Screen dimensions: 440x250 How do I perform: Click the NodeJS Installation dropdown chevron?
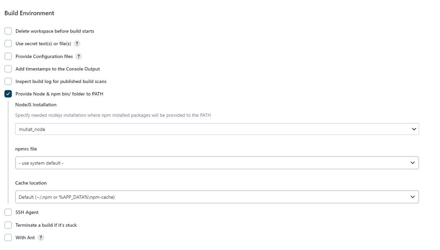tap(414, 129)
